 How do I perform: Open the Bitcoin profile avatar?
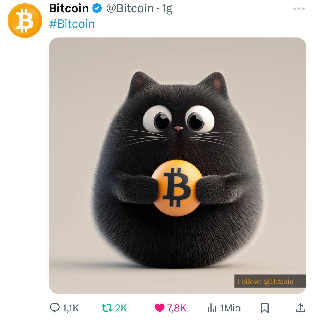[25, 20]
